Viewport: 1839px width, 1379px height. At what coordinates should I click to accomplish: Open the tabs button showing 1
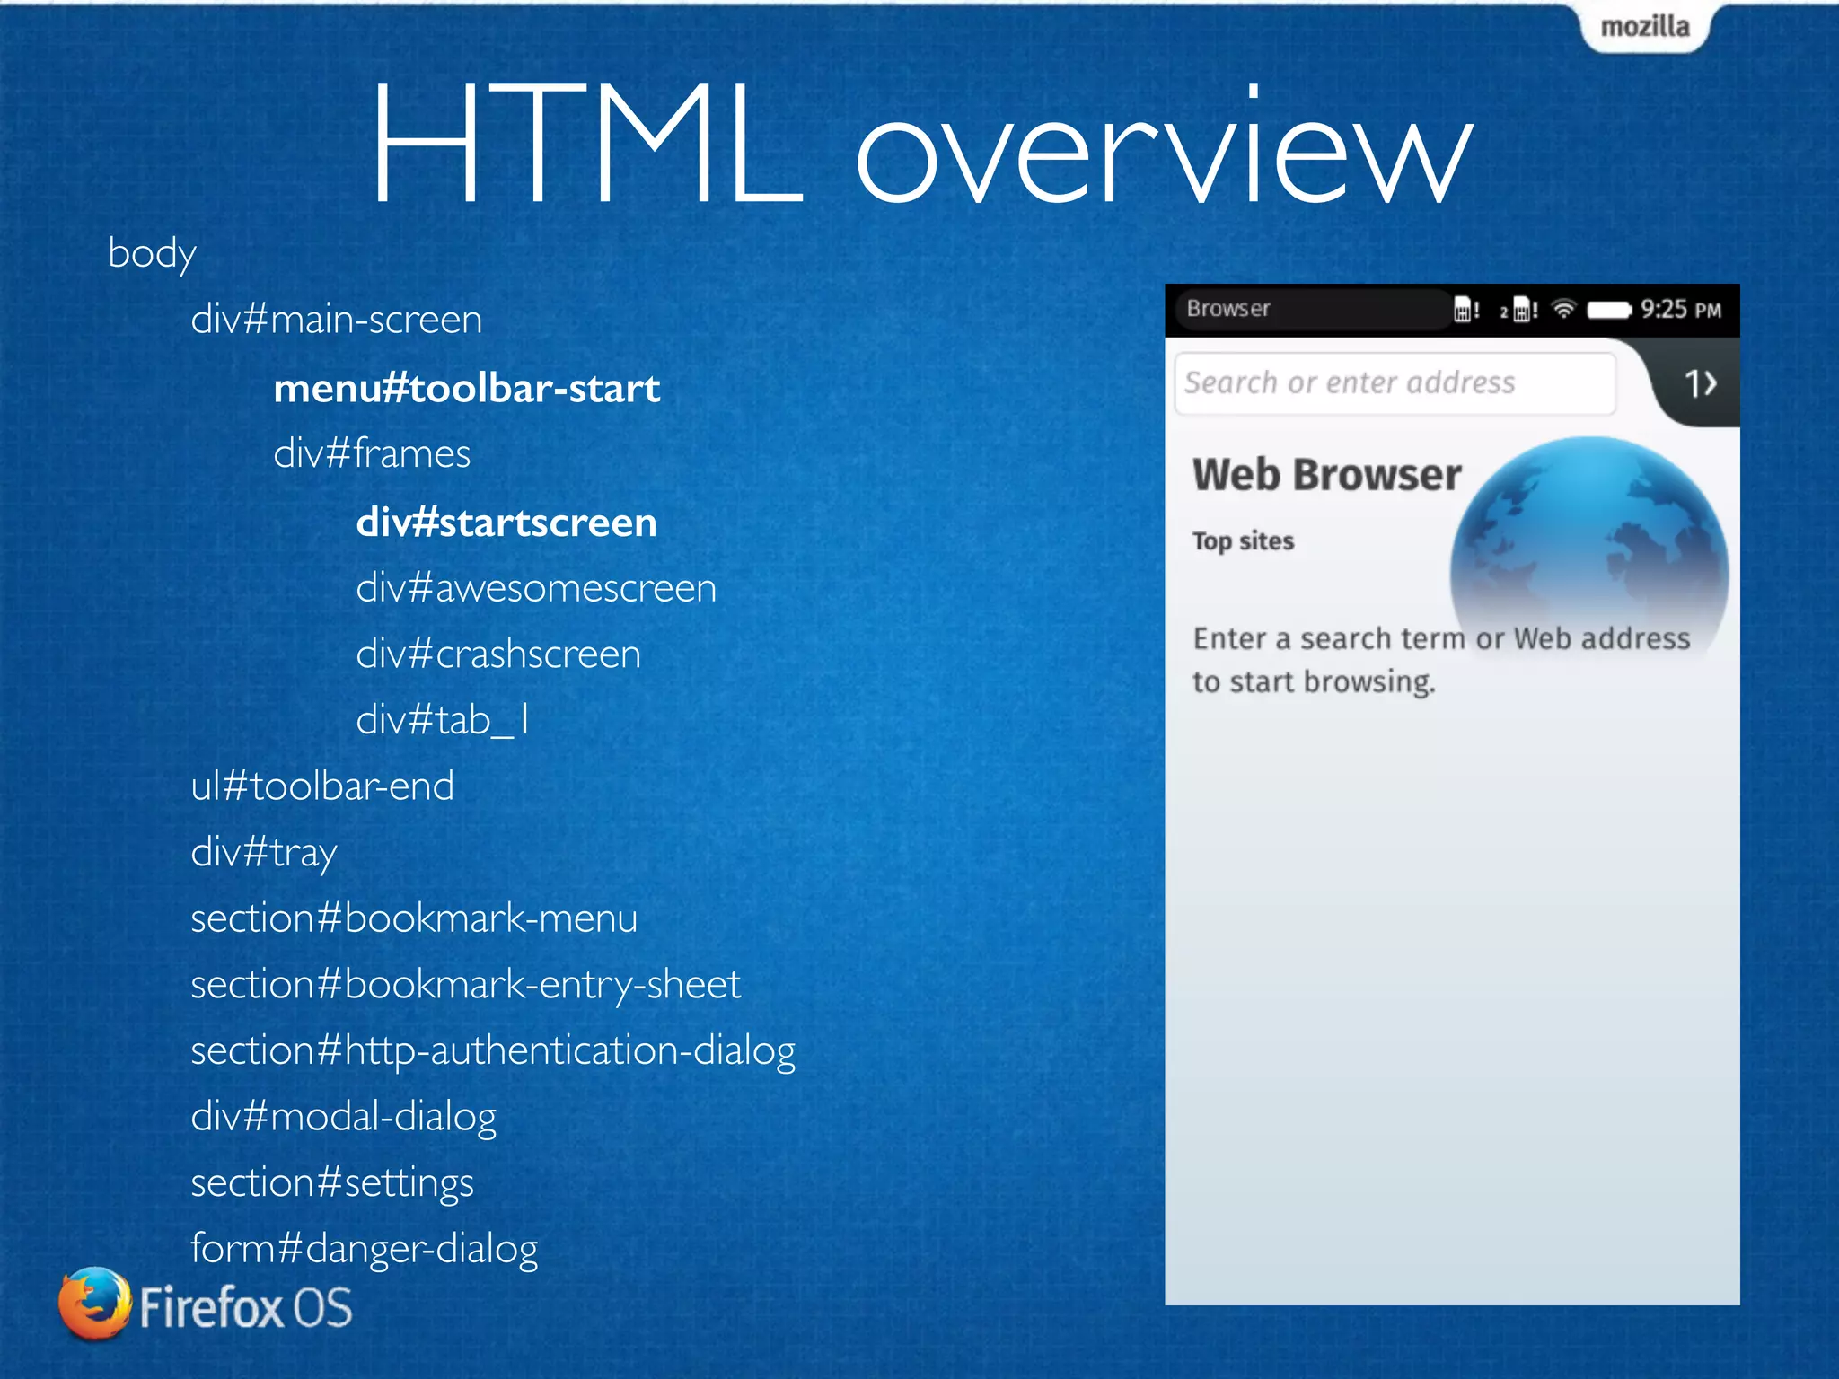(1700, 384)
